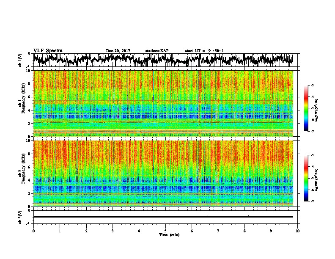Click time axis tick label '1'

point(60,231)
